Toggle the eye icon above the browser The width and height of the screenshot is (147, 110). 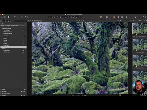tap(134, 21)
